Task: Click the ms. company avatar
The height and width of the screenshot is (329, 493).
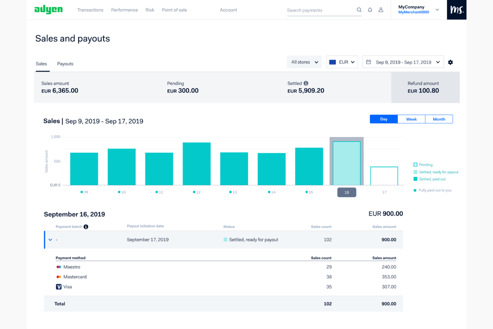Action: tap(457, 10)
